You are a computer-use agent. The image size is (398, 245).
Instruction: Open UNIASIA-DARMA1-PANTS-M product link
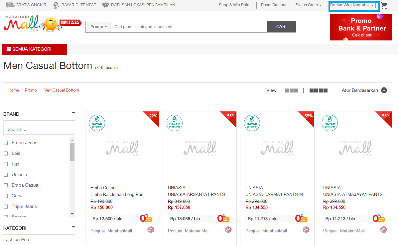(276, 194)
